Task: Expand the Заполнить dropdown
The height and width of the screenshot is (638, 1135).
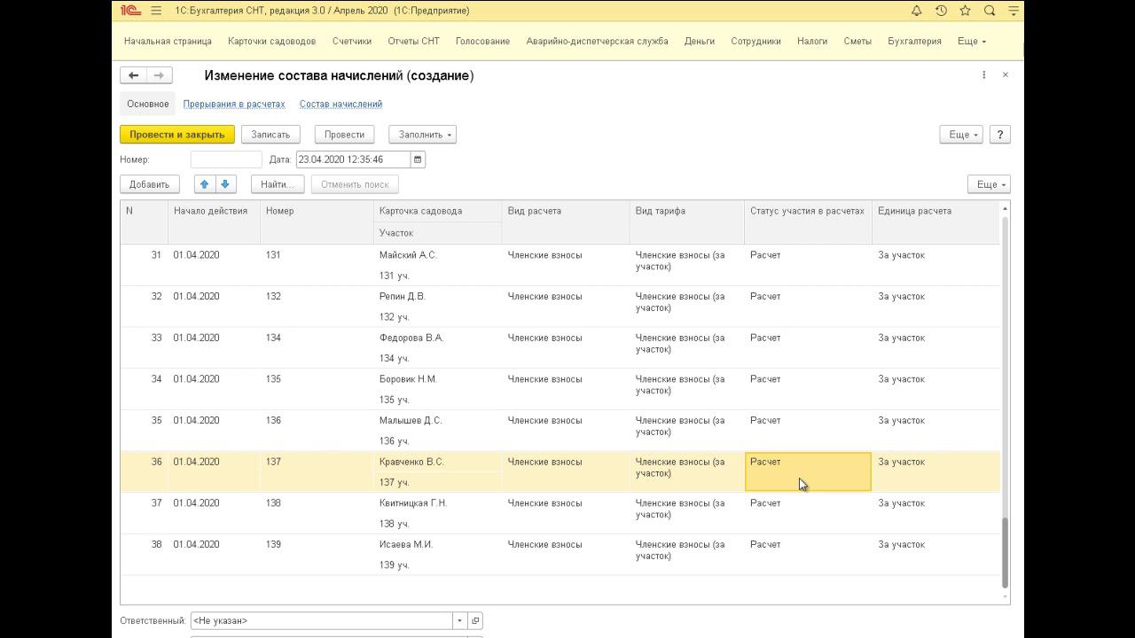Action: 422,135
